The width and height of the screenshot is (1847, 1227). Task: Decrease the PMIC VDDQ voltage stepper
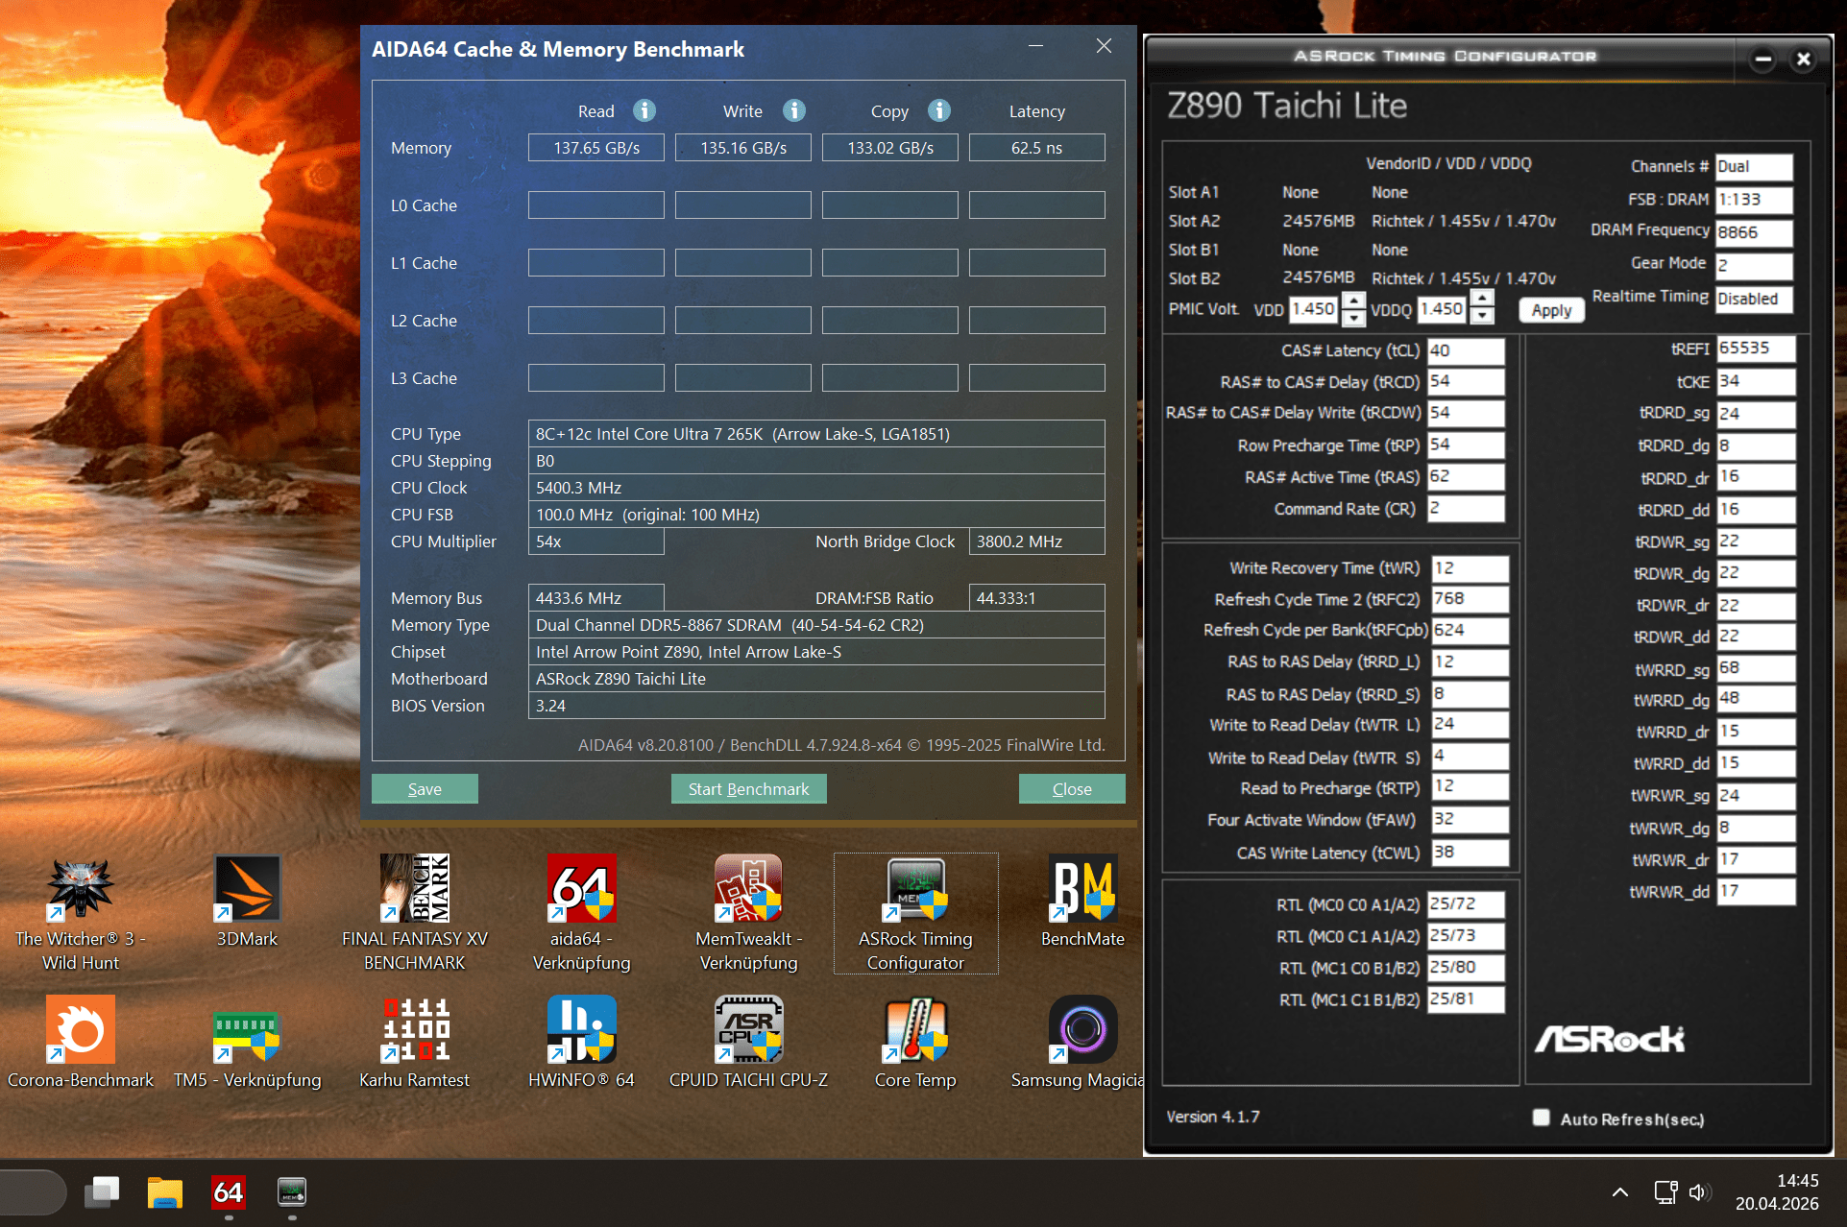click(x=1482, y=317)
